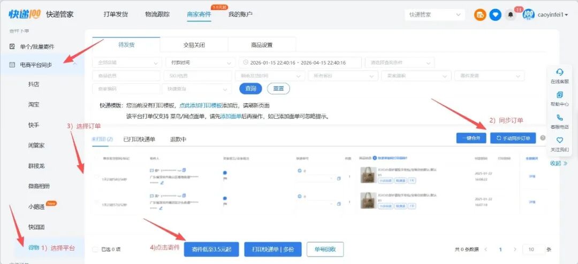
Task: Switch to the 退款中 tab
Action: 178,139
